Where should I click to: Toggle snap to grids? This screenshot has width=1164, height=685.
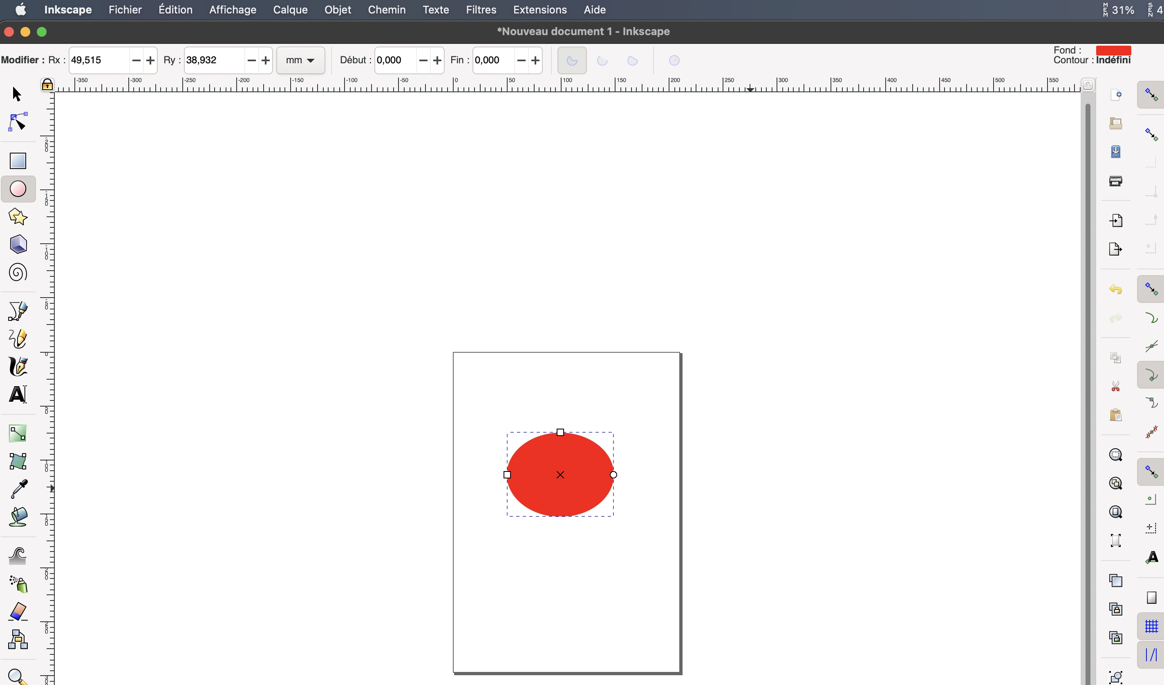coord(1151,626)
